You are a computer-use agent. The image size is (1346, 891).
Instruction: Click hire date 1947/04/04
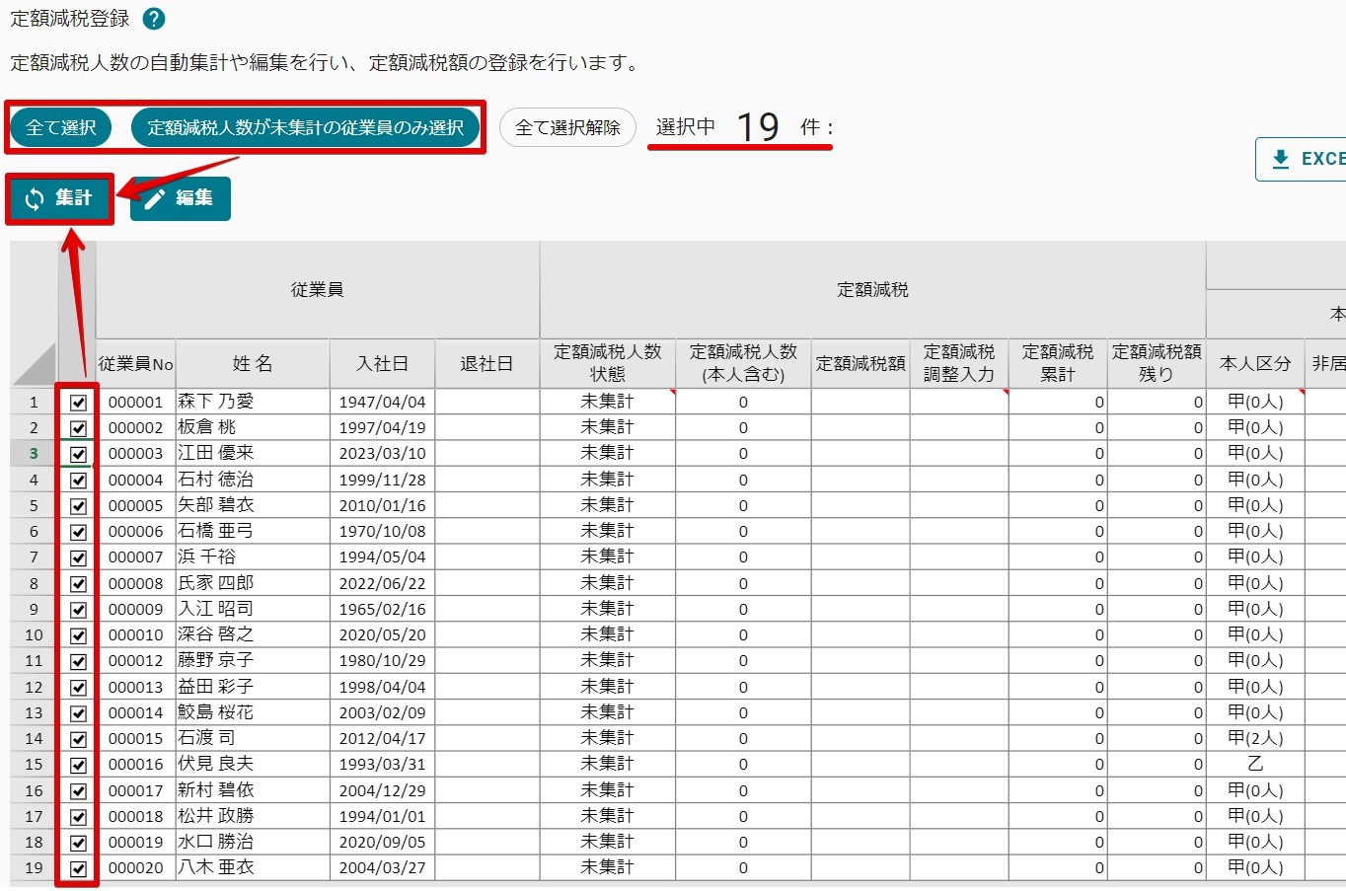[x=383, y=403]
